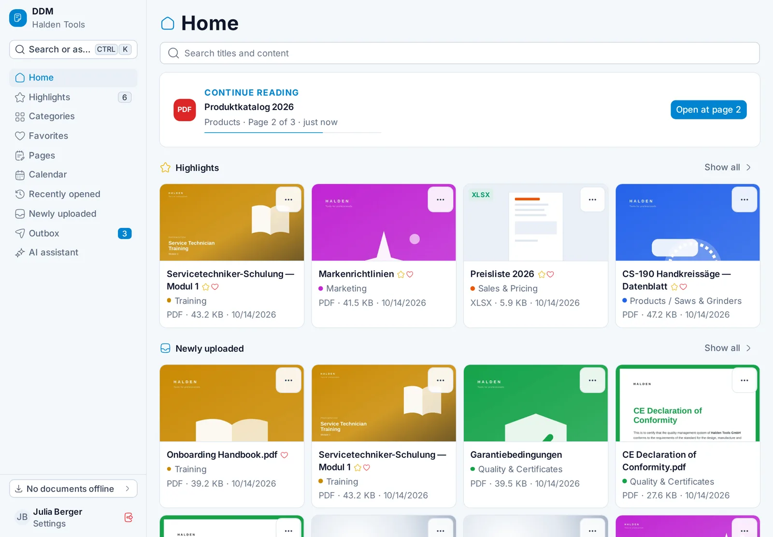Open more options on Garantiebedingungen card
This screenshot has width=773, height=537.
[592, 380]
